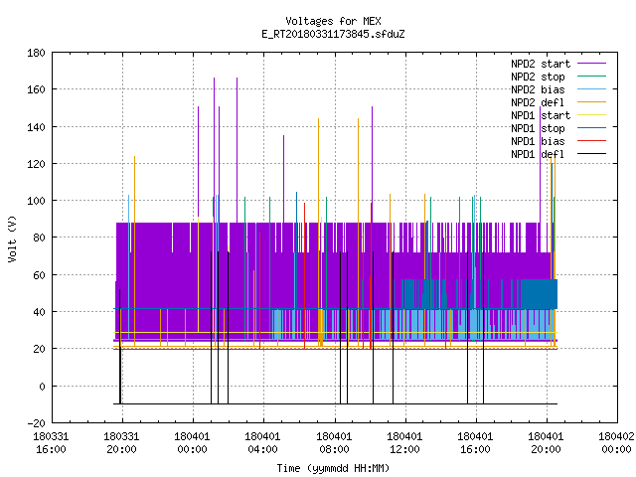Click the filename E_RT20180331173845.sfduZ subtitle

333,34
